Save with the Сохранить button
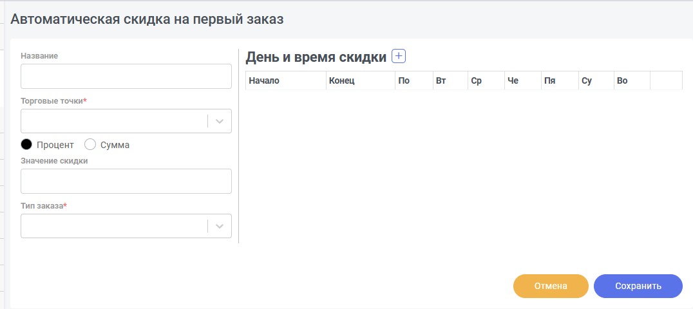The height and width of the screenshot is (309, 693). click(638, 286)
